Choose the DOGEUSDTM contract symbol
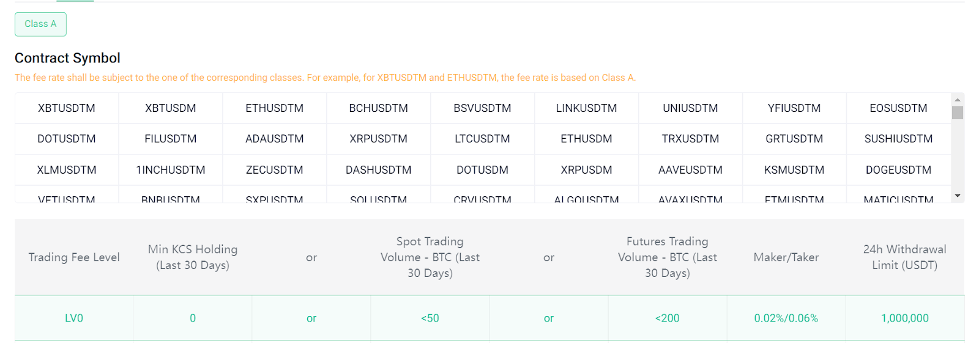 click(898, 170)
